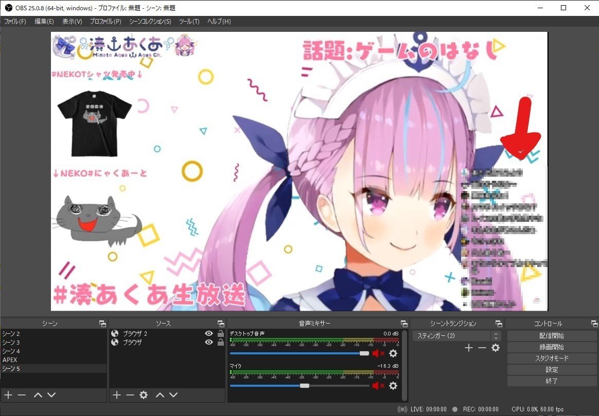
Task: Click the 録画開始 button
Action: [x=552, y=347]
